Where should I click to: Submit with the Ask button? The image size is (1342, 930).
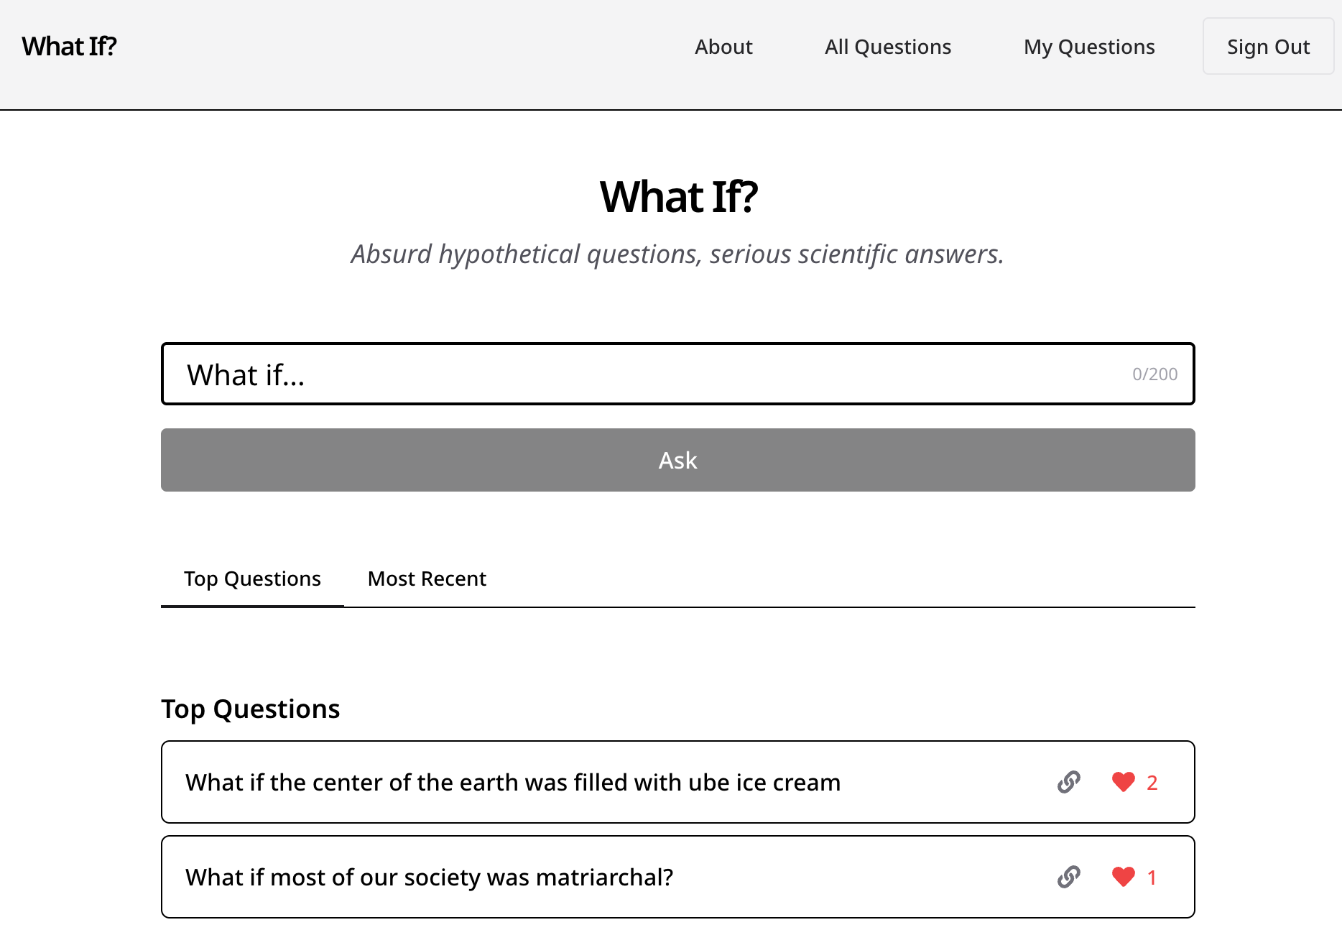coord(677,460)
